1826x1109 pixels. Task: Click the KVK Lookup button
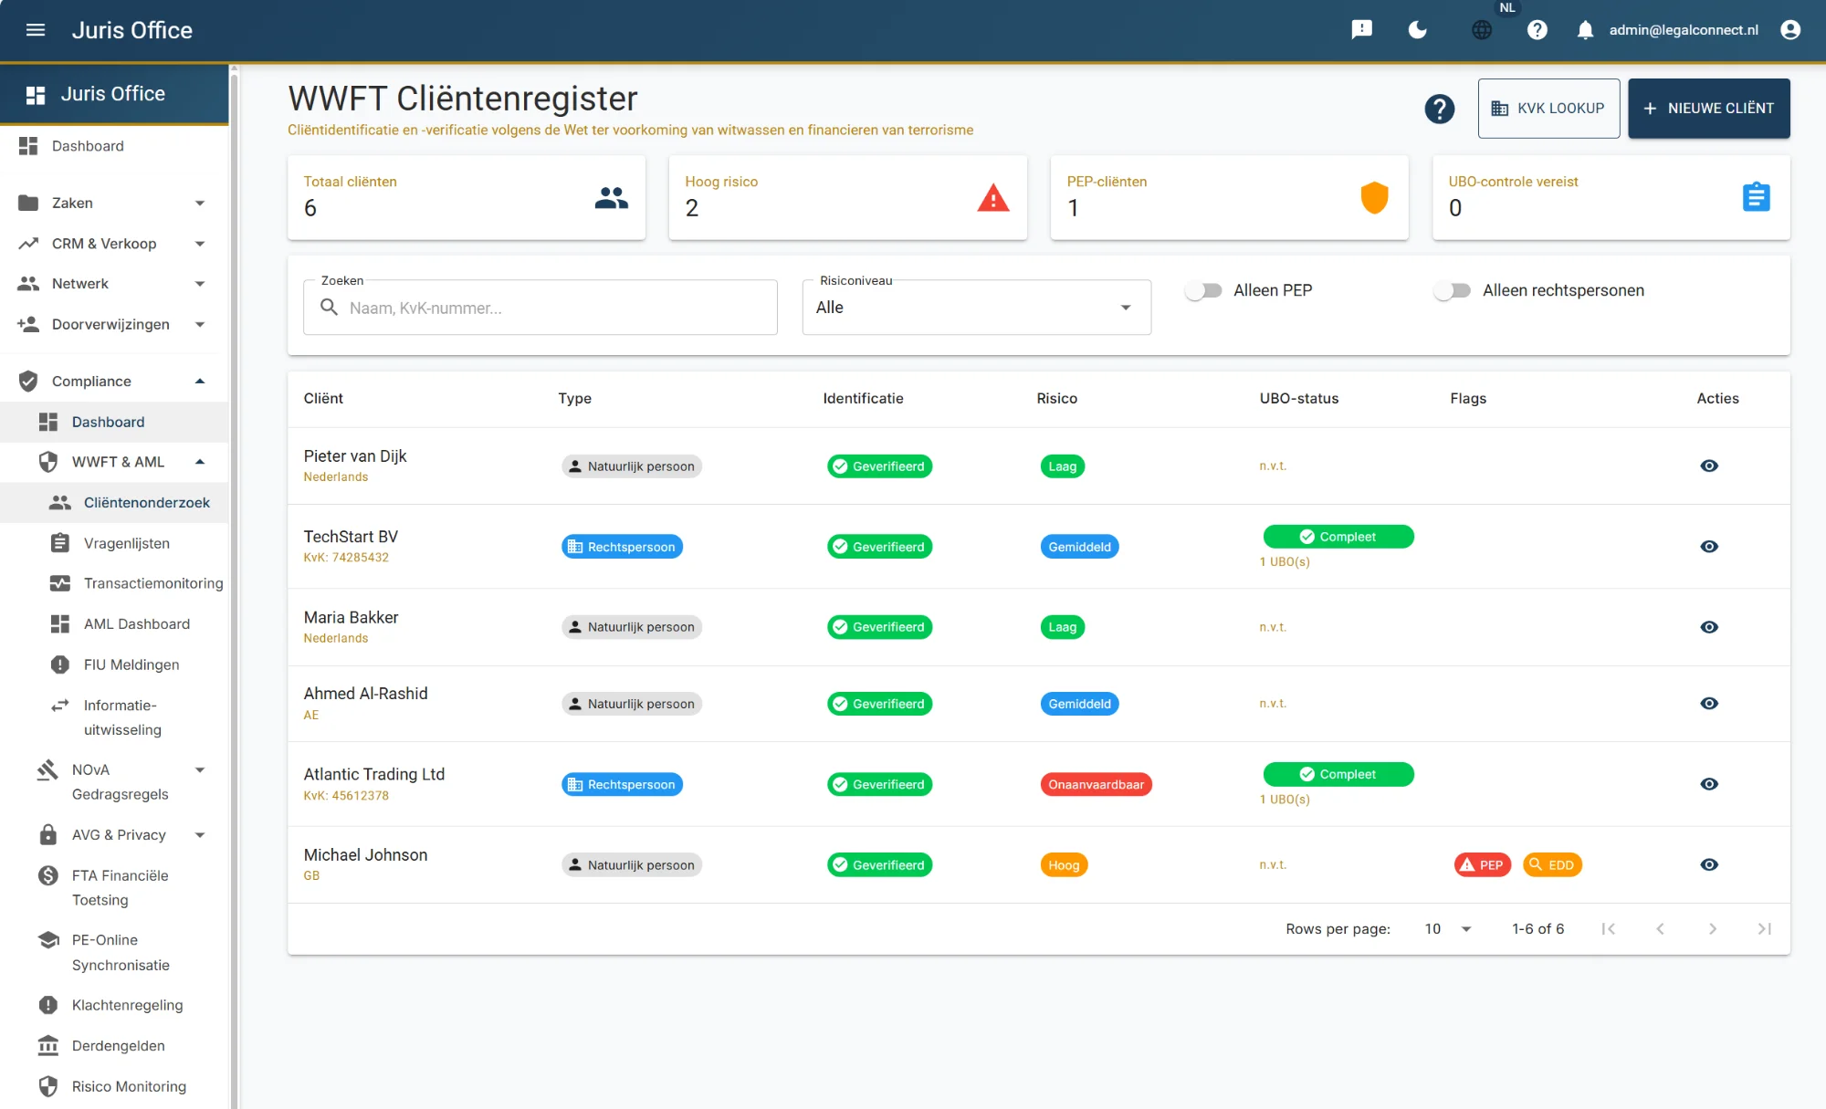point(1548,109)
